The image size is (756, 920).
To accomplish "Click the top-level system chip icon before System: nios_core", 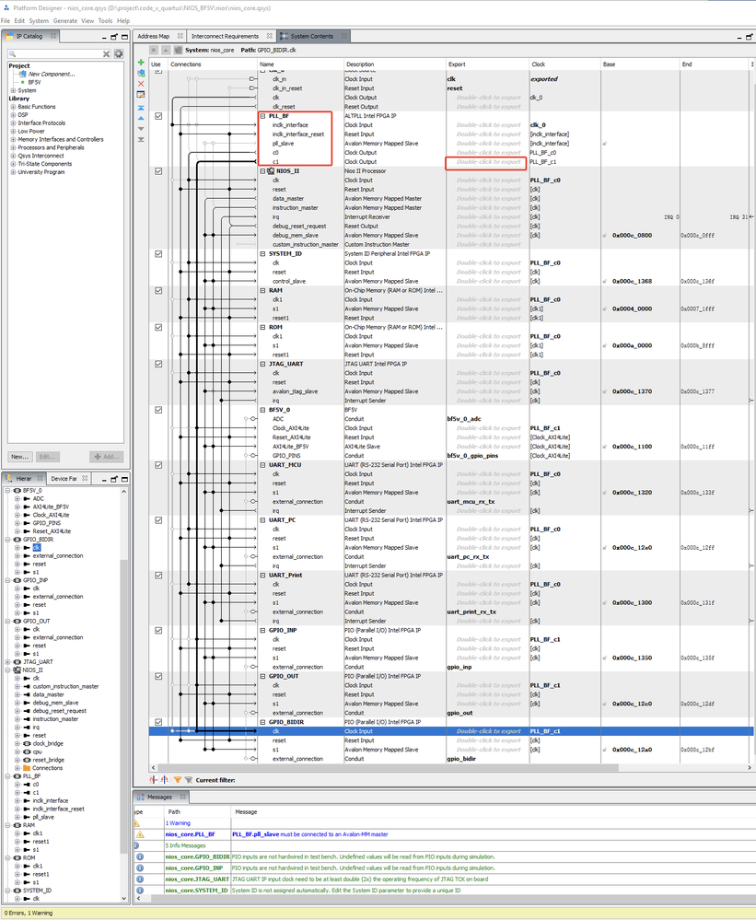I will click(x=179, y=51).
